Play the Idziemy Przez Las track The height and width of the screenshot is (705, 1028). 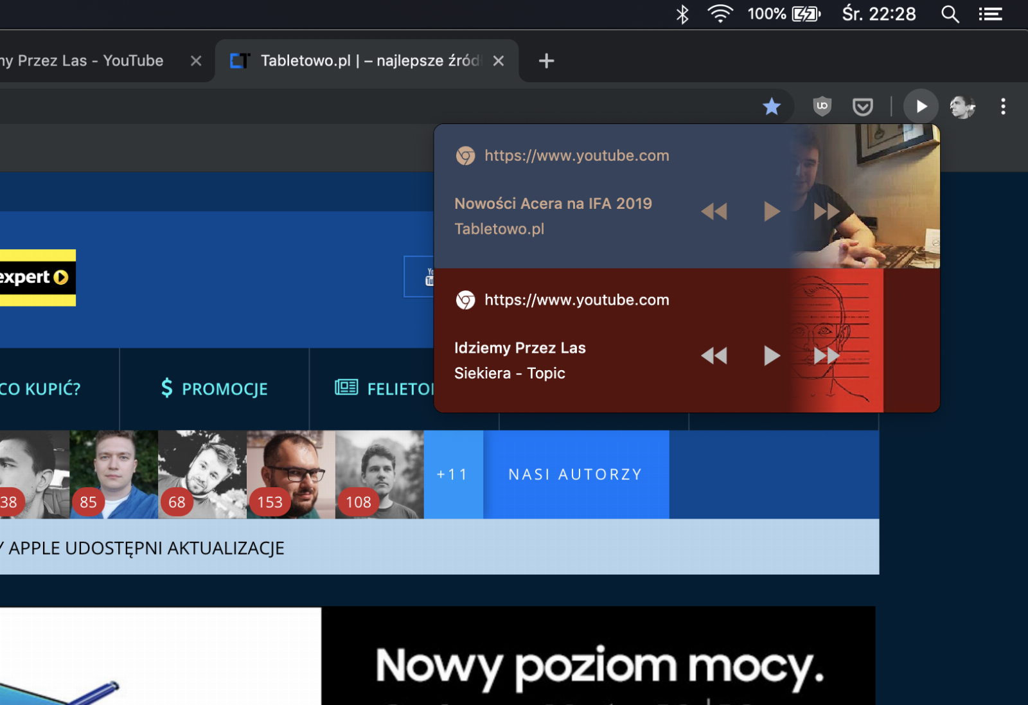pos(772,355)
